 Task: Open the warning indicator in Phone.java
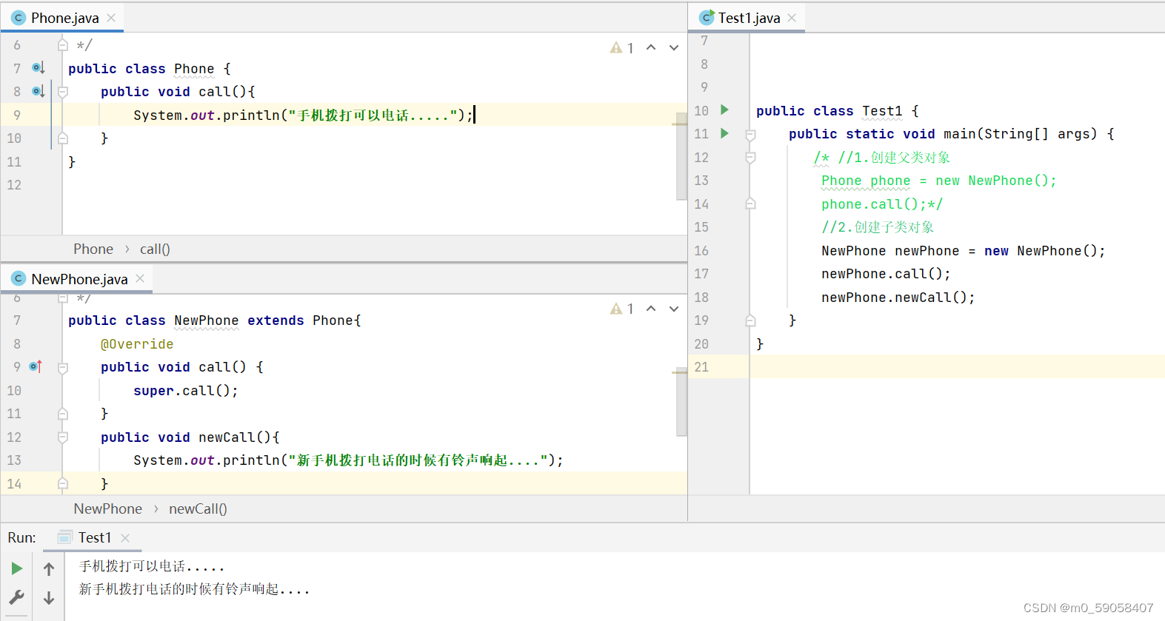click(x=621, y=48)
